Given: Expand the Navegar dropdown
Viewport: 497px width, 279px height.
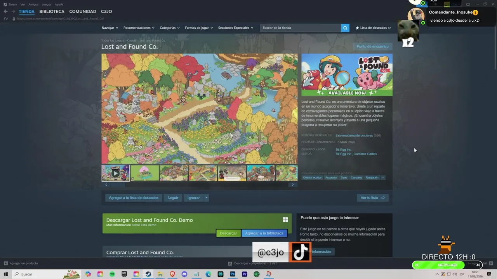Looking at the screenshot, I should tap(110, 28).
